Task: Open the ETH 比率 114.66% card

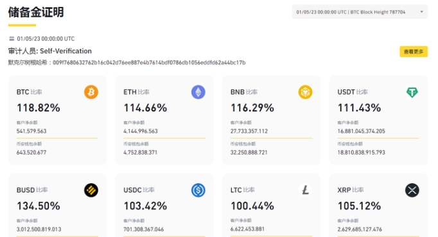Action: (x=164, y=120)
